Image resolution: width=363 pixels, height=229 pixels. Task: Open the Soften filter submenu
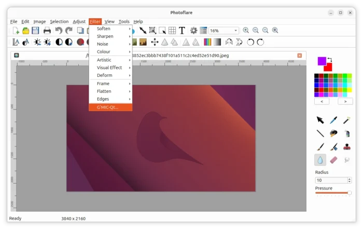coord(110,29)
